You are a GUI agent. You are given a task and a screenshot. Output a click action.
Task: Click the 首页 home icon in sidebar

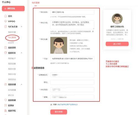pyautogui.click(x=6, y=16)
